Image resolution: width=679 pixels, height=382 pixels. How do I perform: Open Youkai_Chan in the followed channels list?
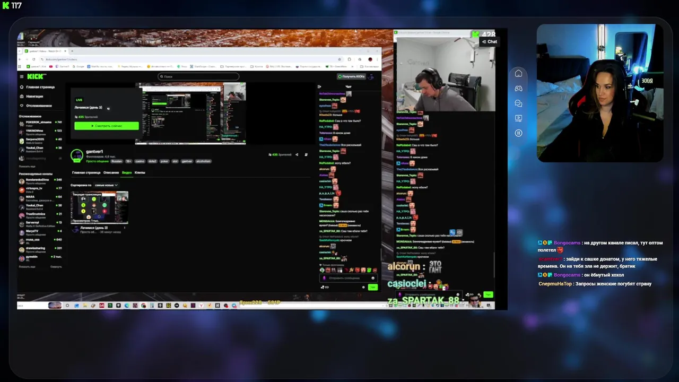tap(40, 149)
